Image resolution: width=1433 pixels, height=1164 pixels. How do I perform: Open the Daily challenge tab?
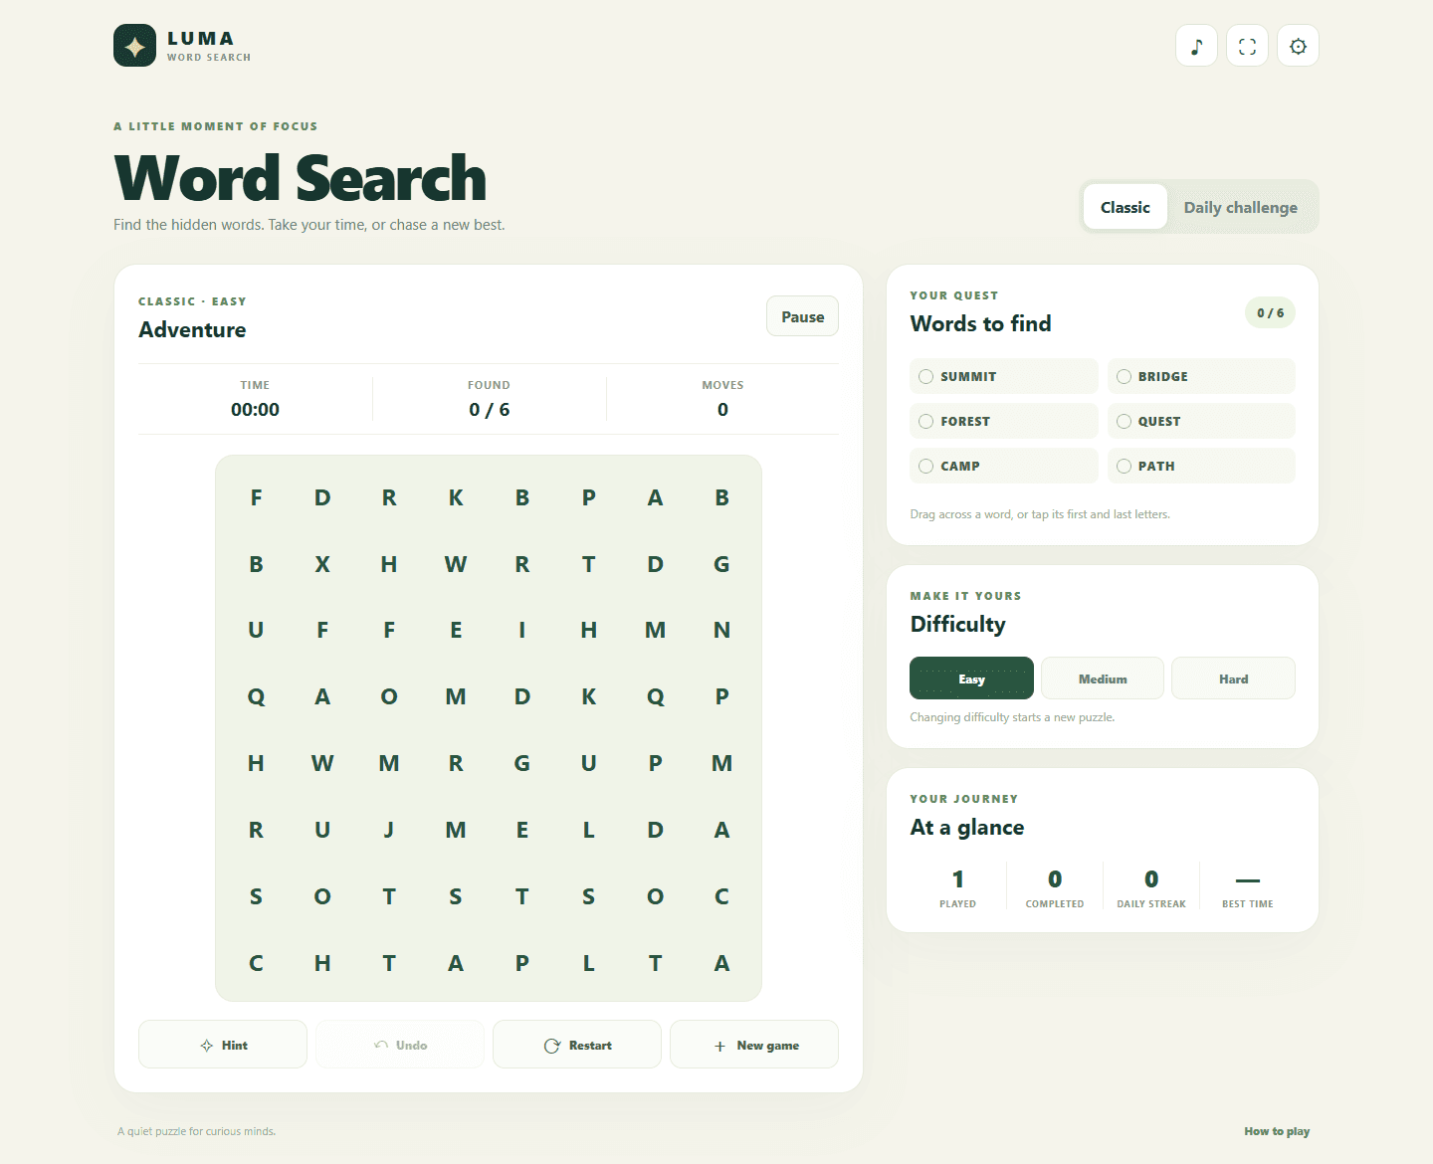point(1240,207)
